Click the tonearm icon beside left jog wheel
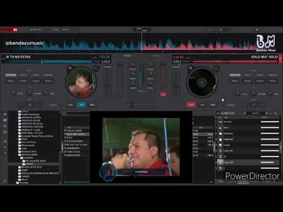Viewport: 283px width, 212px height. [96, 68]
